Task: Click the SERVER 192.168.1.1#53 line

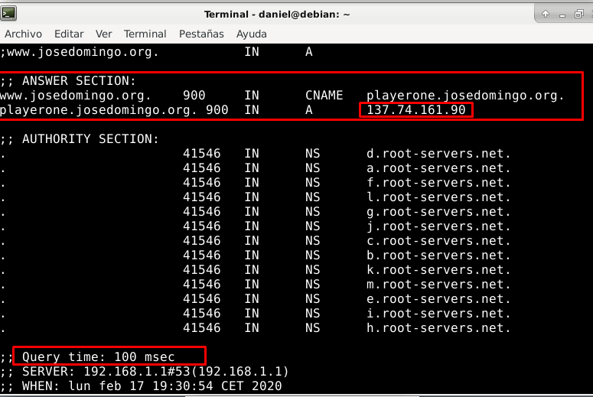Action: tap(145, 371)
